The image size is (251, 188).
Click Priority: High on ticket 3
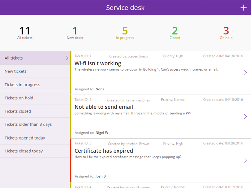tap(173, 144)
